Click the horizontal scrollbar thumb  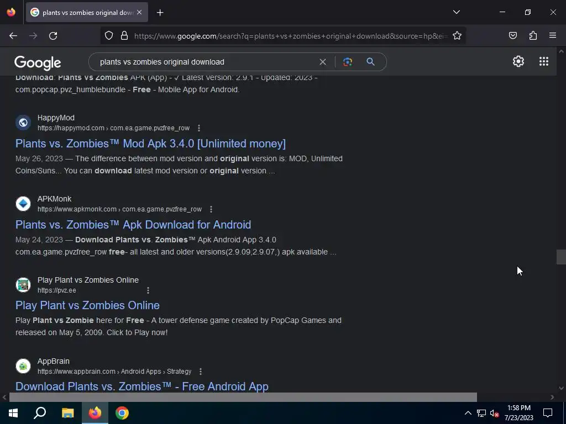[243, 397]
